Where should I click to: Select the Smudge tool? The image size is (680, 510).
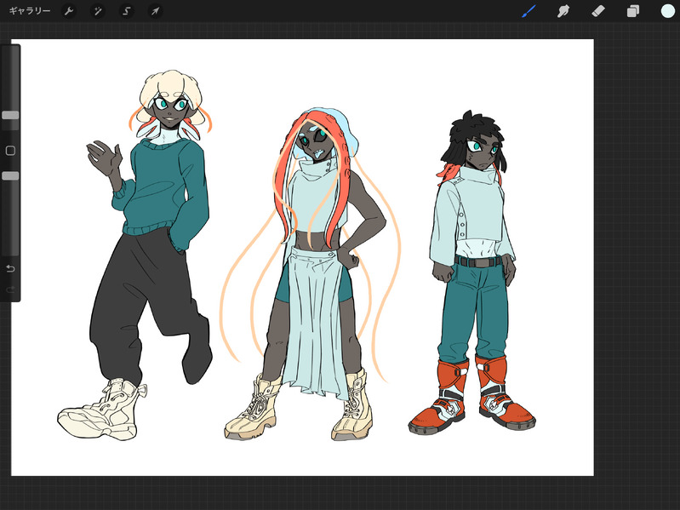563,11
